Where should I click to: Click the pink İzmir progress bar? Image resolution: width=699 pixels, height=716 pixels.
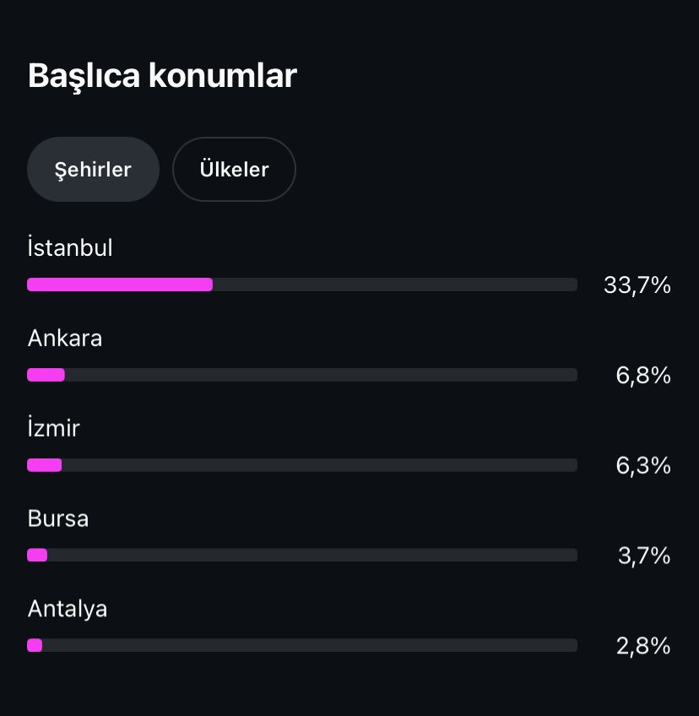(x=44, y=465)
